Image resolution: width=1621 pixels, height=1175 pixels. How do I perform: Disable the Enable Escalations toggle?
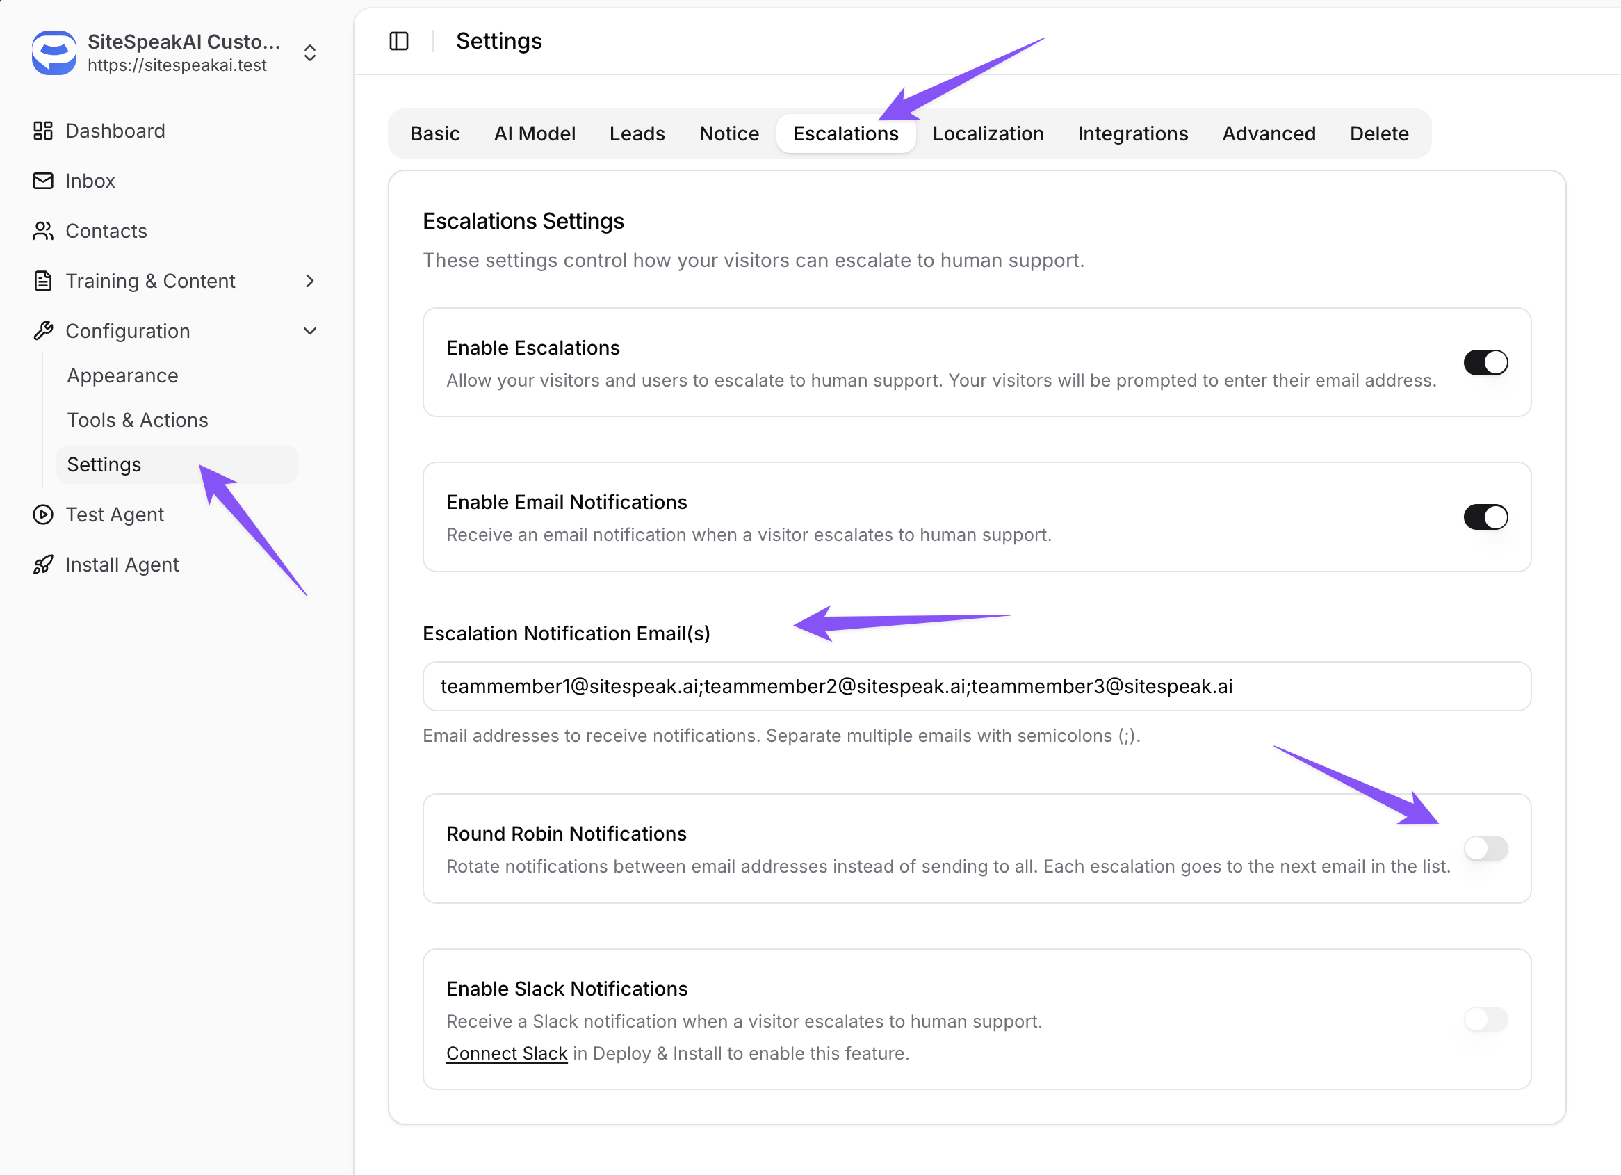(1485, 362)
